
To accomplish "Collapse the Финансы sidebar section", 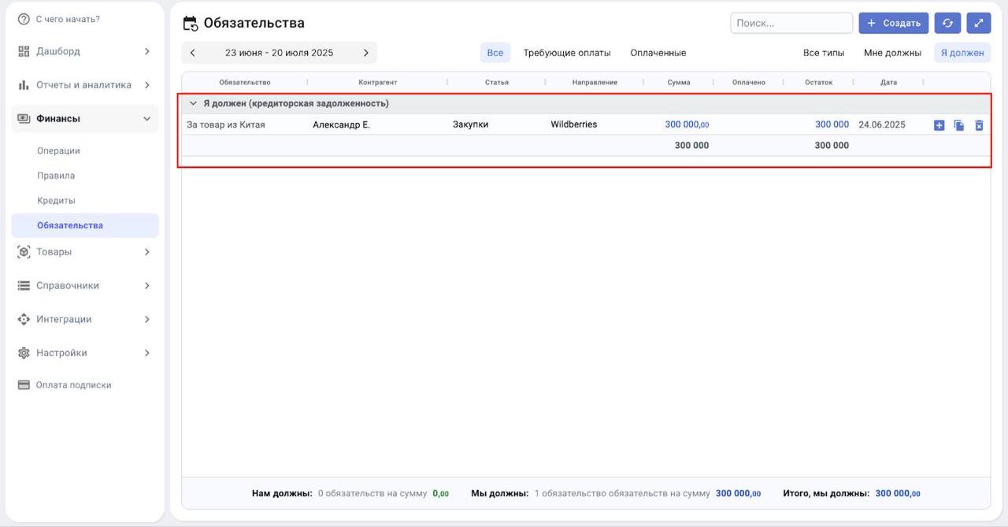I will click(x=146, y=119).
